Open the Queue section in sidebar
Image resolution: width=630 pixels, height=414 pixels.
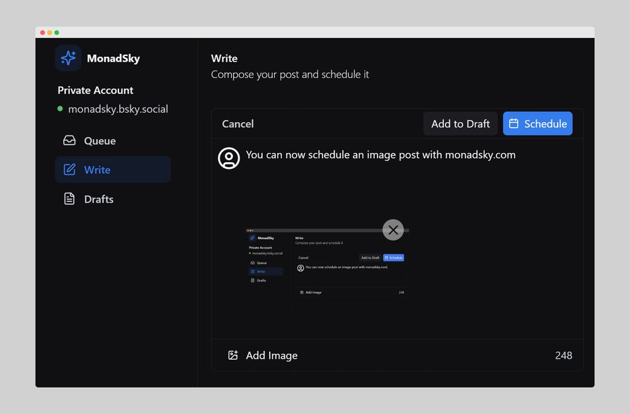tap(113, 141)
